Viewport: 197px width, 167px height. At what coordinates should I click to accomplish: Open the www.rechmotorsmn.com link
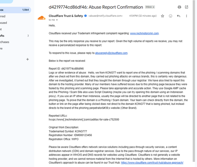coord(144,33)
